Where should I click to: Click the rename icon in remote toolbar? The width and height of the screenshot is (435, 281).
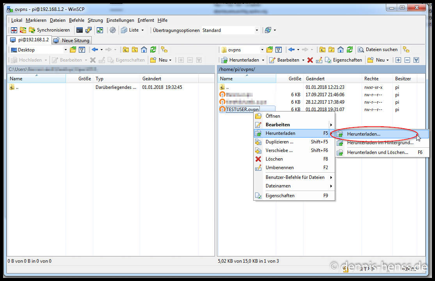pyautogui.click(x=319, y=60)
